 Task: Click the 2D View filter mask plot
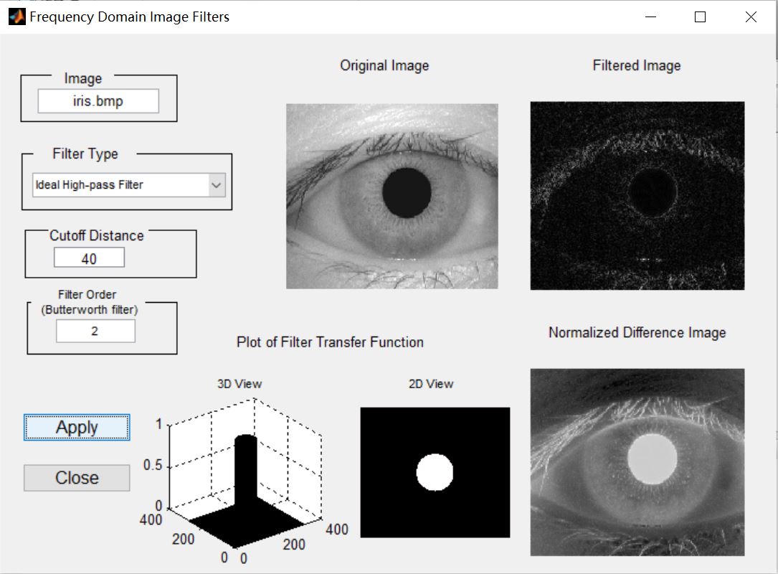pyautogui.click(x=435, y=472)
